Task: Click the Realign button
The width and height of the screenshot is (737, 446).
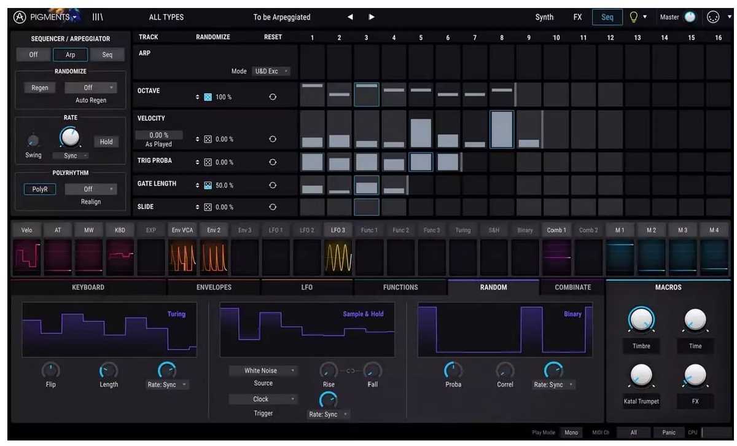Action: click(91, 201)
